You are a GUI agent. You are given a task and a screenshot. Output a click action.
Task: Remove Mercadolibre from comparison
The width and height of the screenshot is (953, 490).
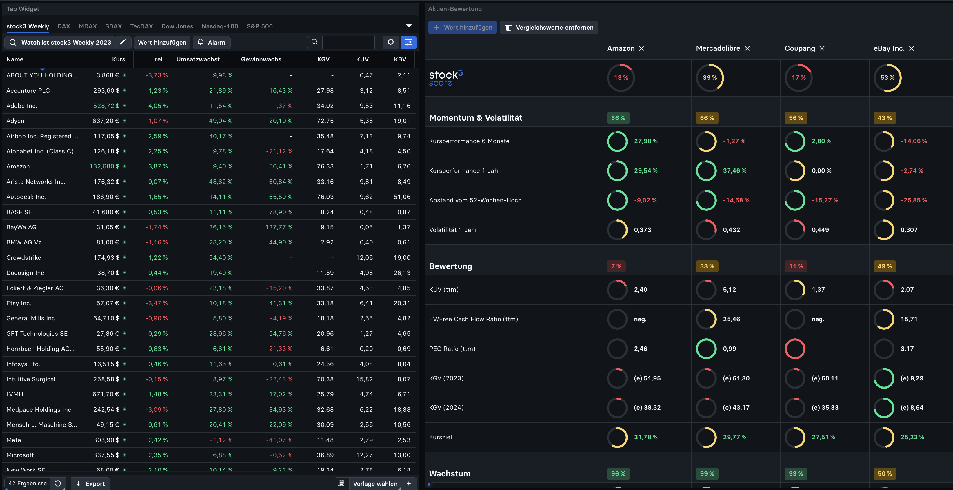[747, 48]
